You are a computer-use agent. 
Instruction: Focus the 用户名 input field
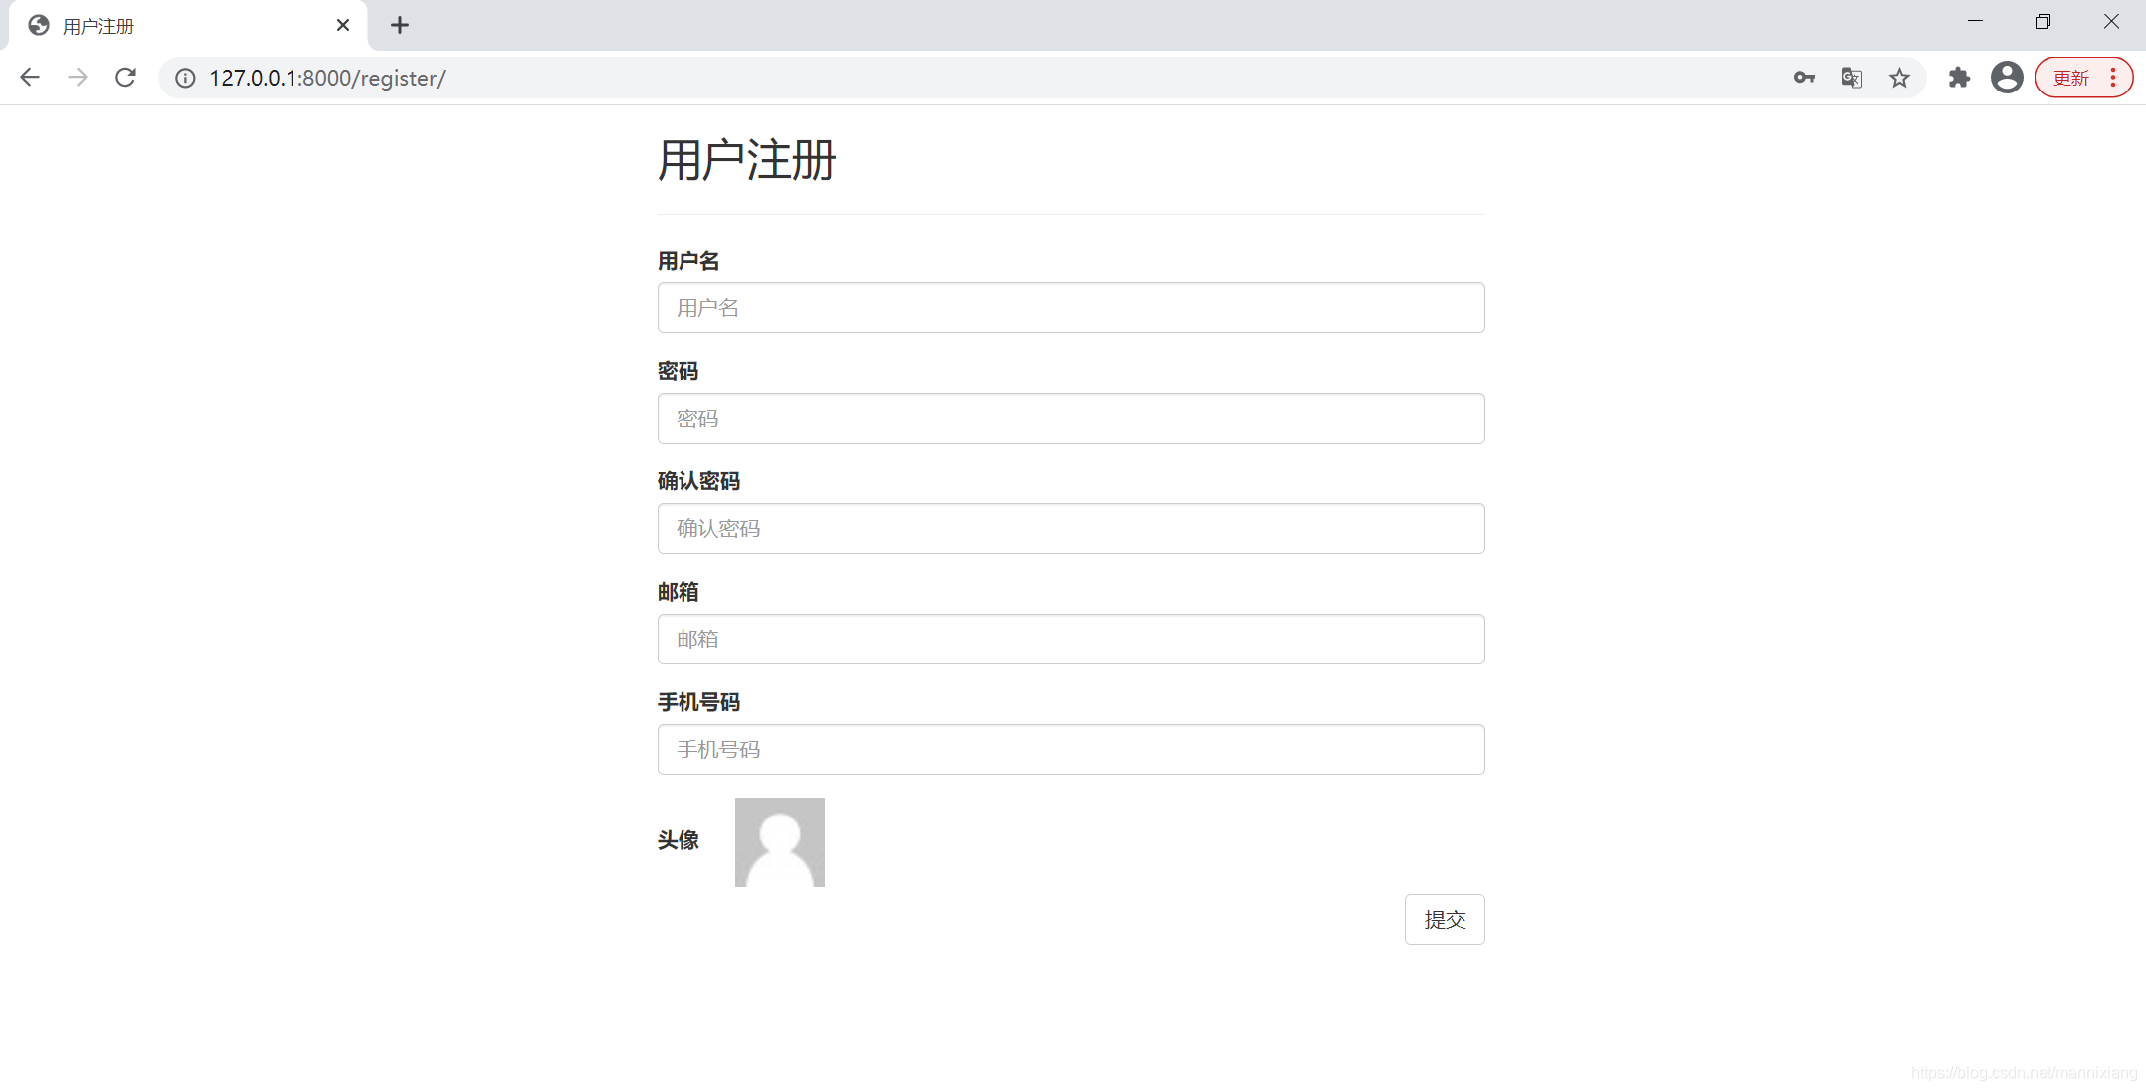tap(1071, 307)
